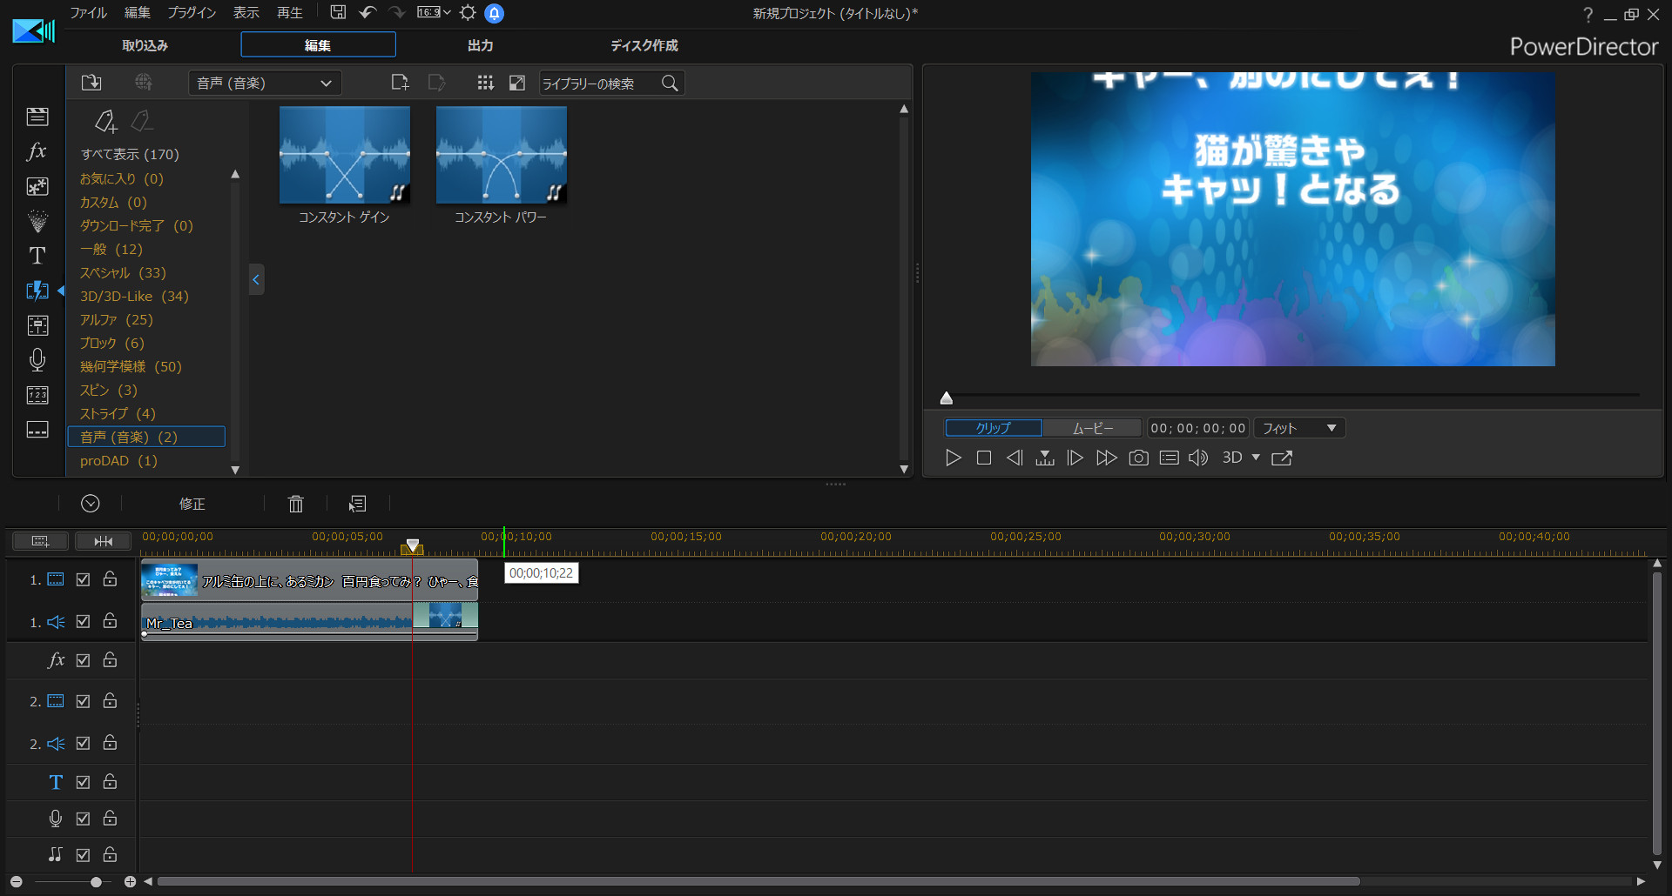Toggle enable checkbox for title track
Screen dimensions: 1672x896
83,782
